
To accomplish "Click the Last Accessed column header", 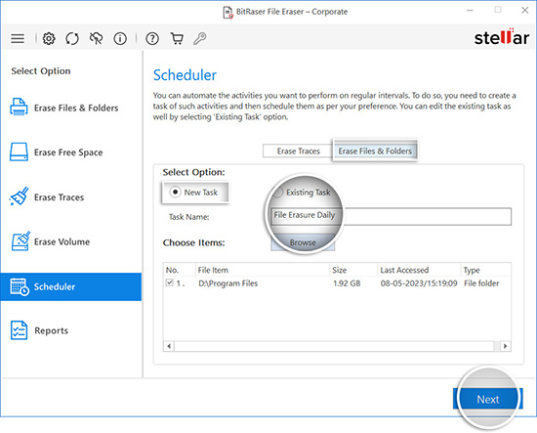I will 419,270.
